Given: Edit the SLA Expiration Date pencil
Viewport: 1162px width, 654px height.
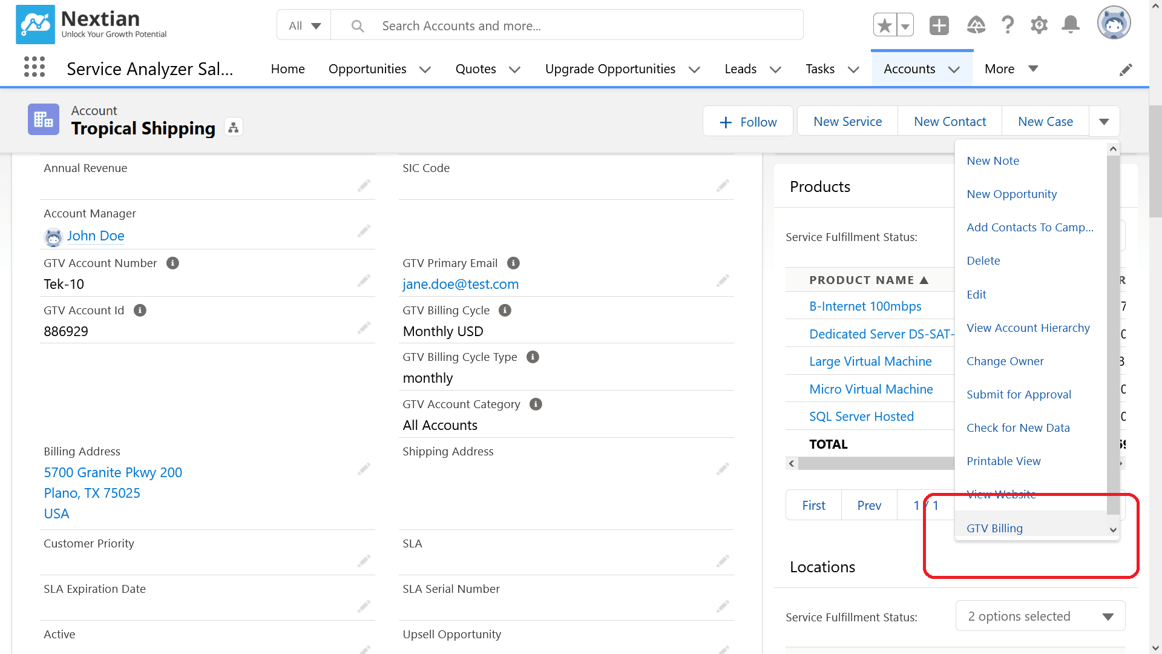Looking at the screenshot, I should click(364, 606).
